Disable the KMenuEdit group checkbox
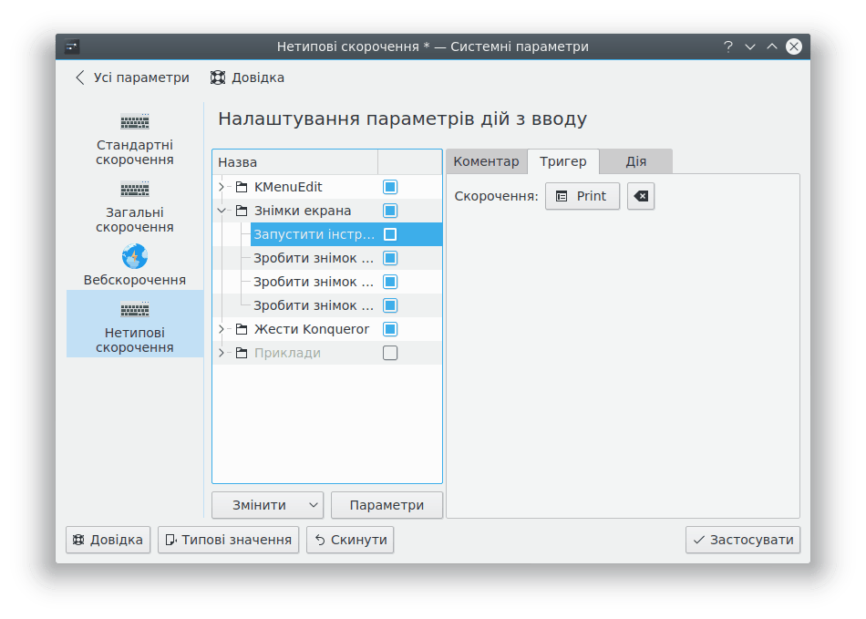Image resolution: width=866 pixels, height=619 pixels. [390, 187]
